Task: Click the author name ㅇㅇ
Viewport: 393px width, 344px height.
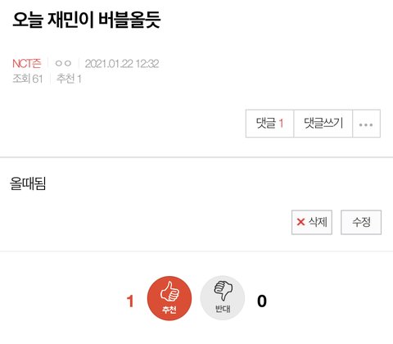Action: [x=63, y=64]
